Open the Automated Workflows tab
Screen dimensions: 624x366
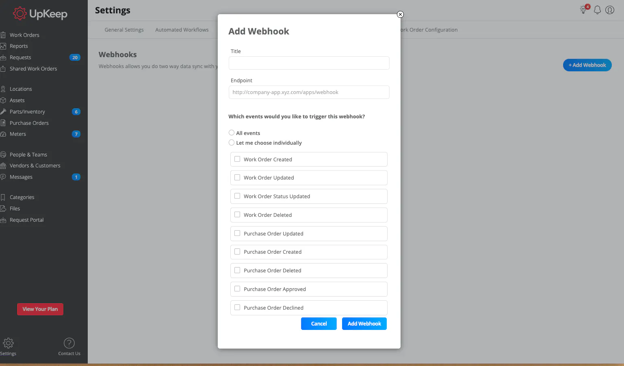coord(182,30)
